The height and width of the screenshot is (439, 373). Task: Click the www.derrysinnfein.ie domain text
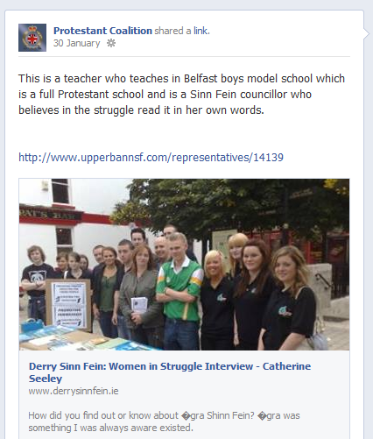tap(74, 391)
